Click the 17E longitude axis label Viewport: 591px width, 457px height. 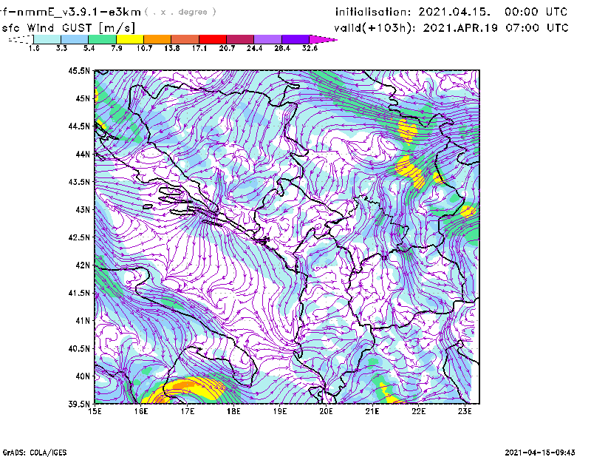click(x=188, y=411)
